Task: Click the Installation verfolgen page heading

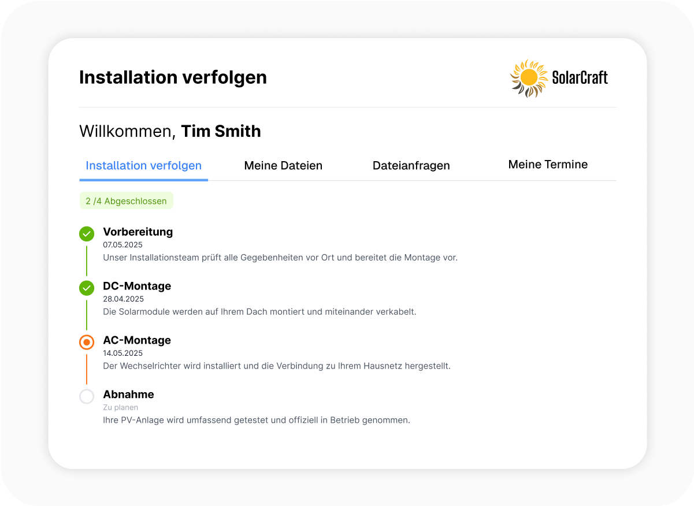Action: [173, 77]
